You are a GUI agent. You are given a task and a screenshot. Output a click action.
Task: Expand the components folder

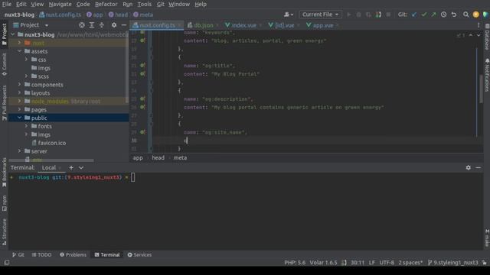pos(19,85)
